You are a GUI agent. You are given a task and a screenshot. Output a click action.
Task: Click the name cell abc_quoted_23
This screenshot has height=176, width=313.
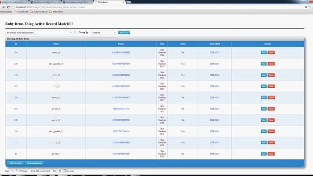[56, 131]
